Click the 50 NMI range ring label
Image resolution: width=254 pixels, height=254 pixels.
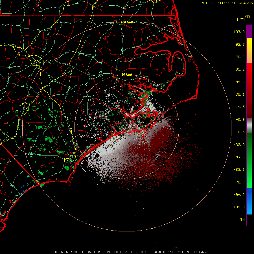tap(127, 75)
